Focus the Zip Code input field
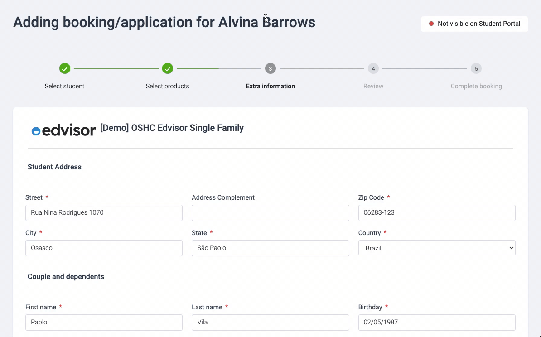 [x=437, y=213]
